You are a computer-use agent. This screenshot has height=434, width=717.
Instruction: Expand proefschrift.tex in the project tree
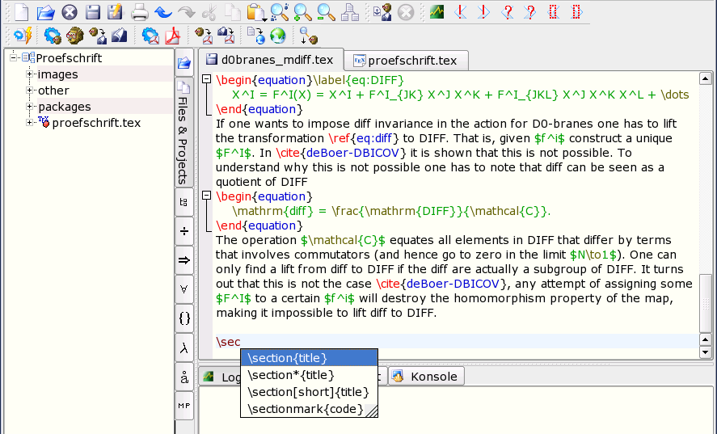coord(29,123)
